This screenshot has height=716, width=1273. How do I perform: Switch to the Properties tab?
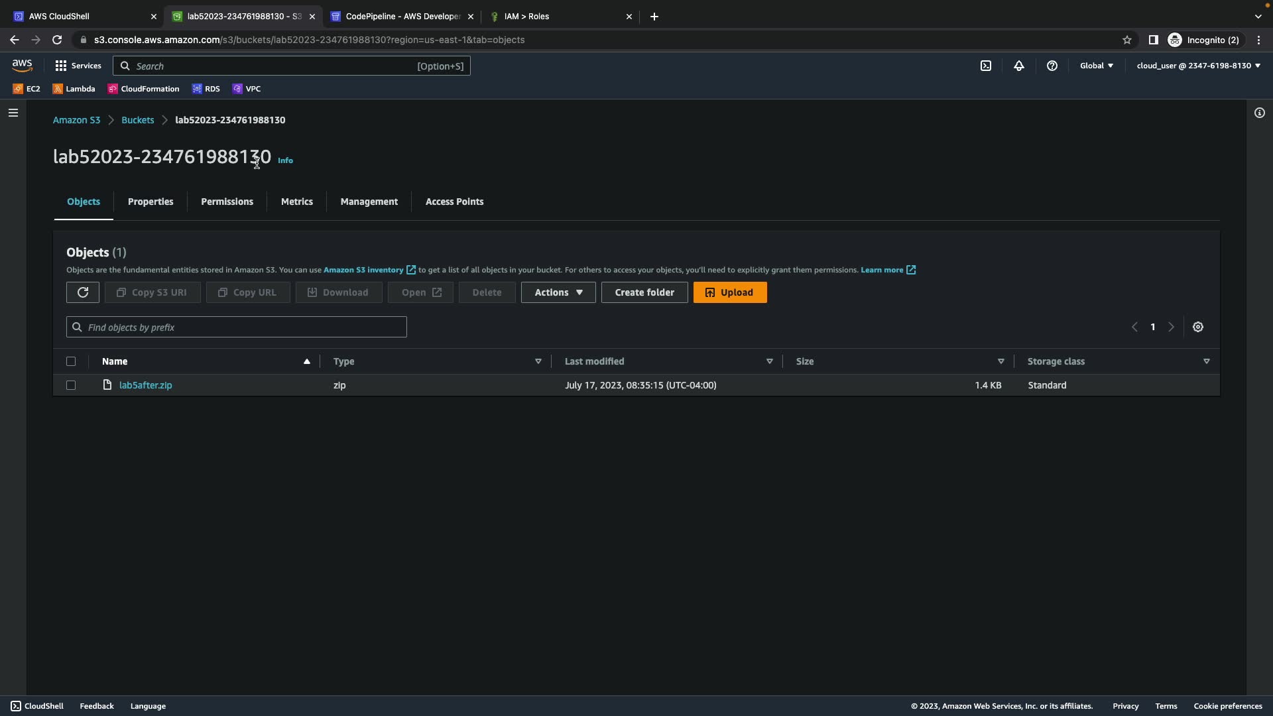click(151, 202)
